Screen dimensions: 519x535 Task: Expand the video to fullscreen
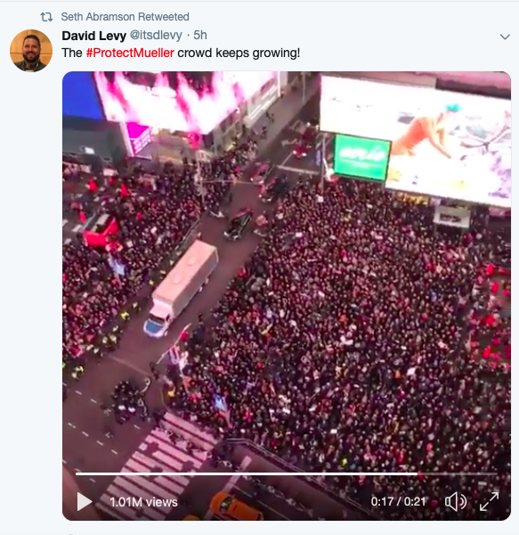pyautogui.click(x=489, y=501)
